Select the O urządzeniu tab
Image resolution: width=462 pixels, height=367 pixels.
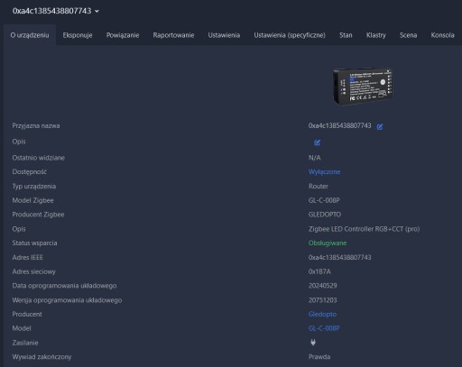tap(30, 35)
